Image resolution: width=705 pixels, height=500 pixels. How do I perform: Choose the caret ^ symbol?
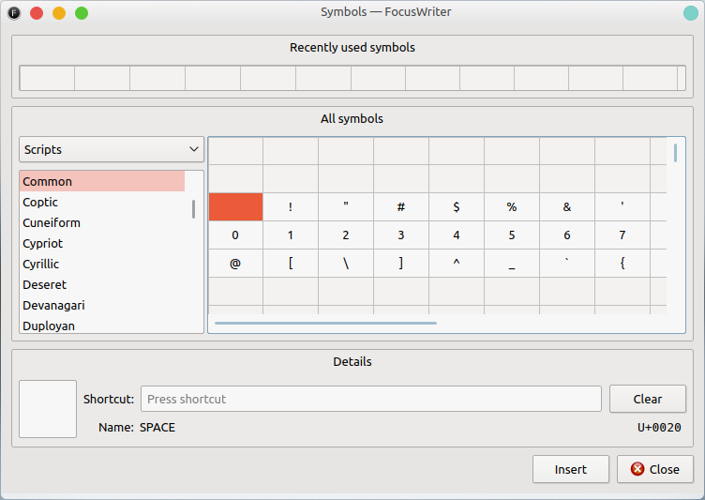(457, 264)
